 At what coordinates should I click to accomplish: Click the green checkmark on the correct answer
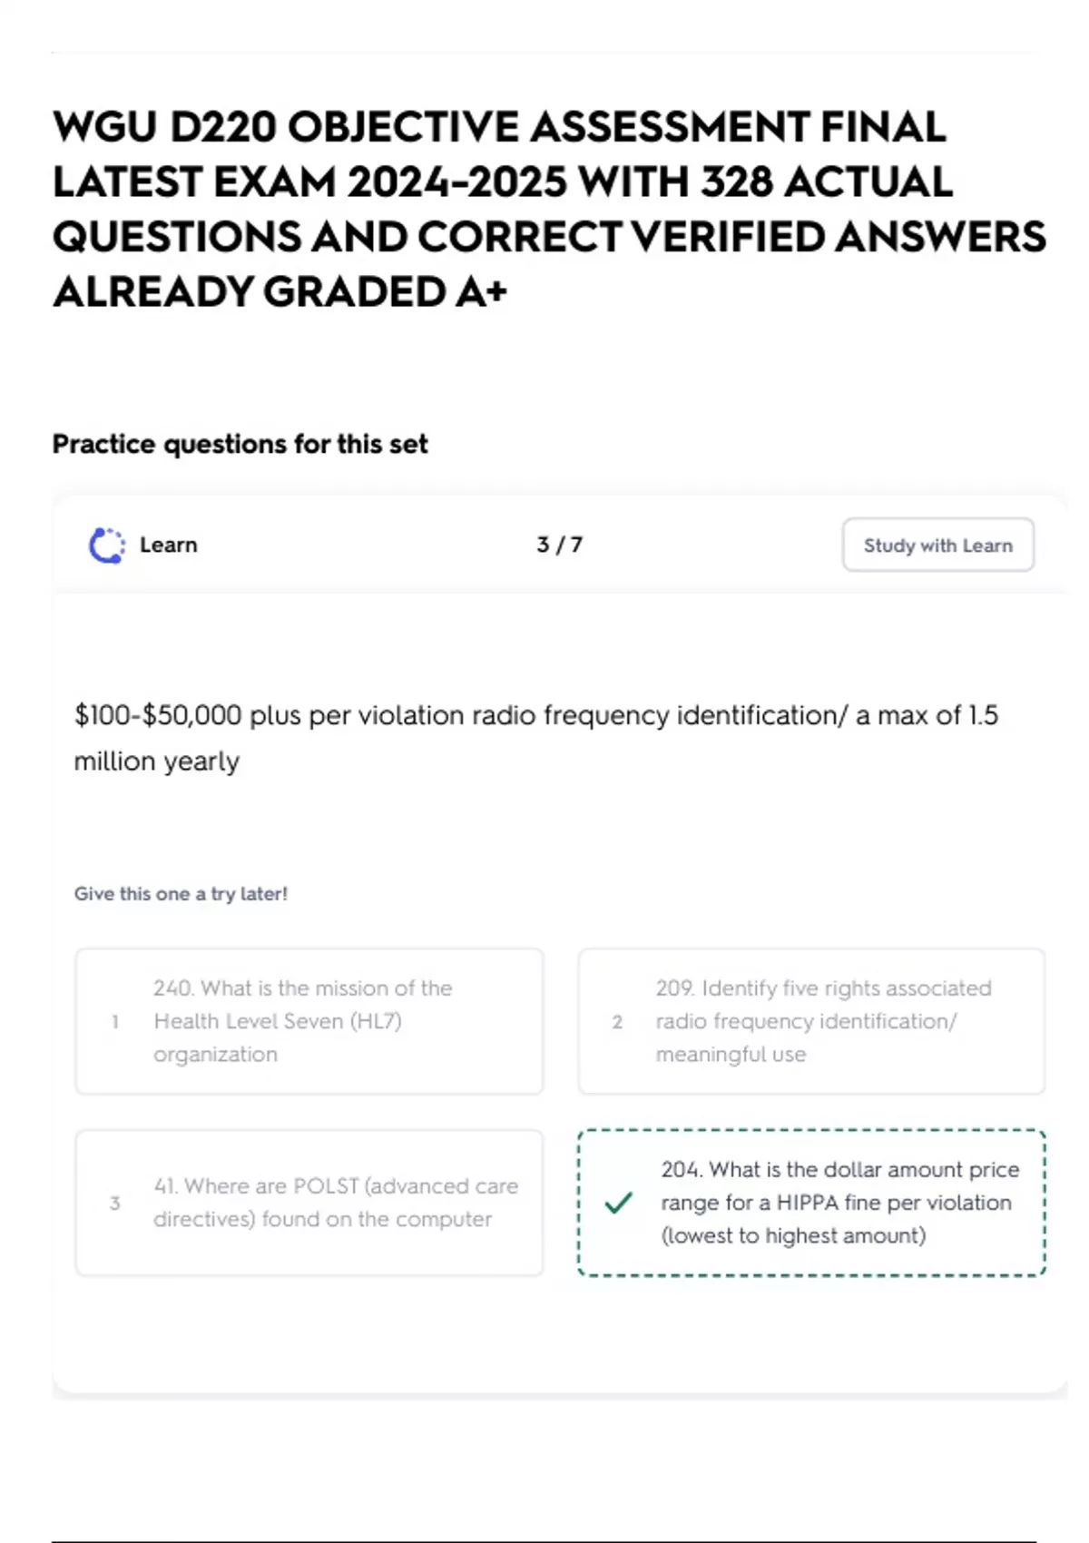pos(618,1203)
